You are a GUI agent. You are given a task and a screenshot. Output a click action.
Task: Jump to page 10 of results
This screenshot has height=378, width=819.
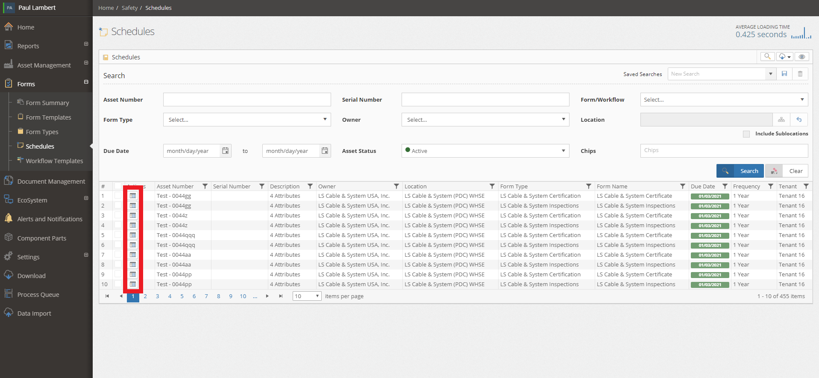(x=243, y=296)
